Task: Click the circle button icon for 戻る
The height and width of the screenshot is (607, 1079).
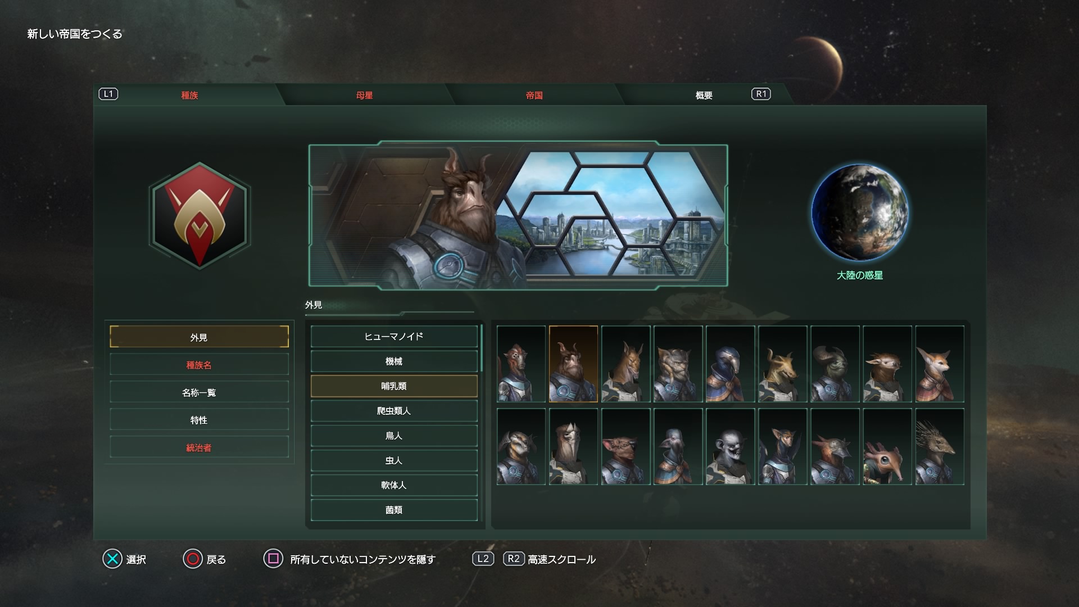Action: pyautogui.click(x=193, y=559)
